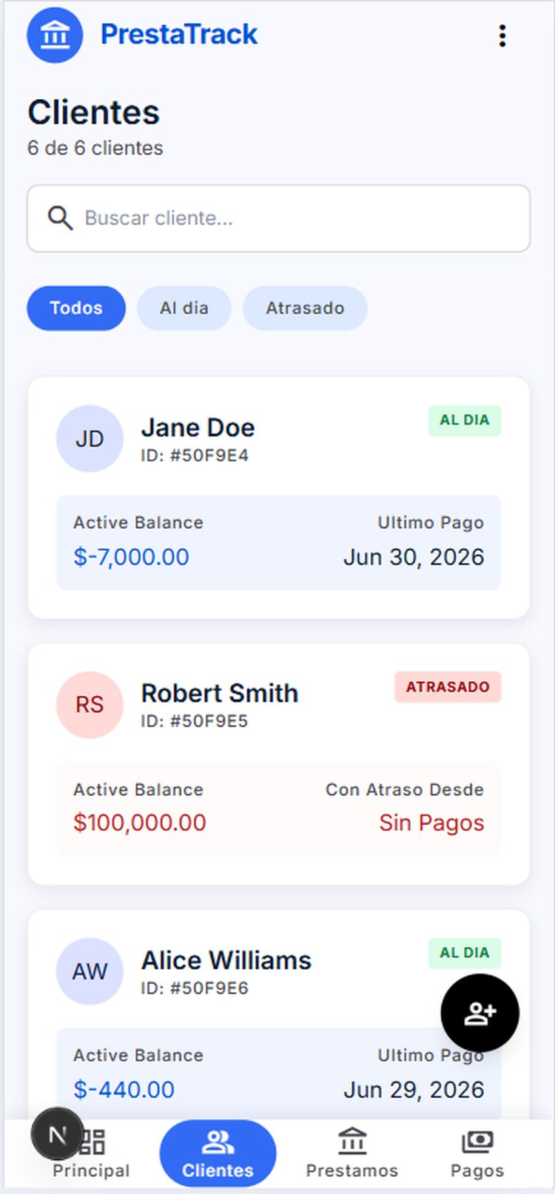555x1194 pixels.
Task: Open the Prestamos tab label
Action: tap(352, 1170)
